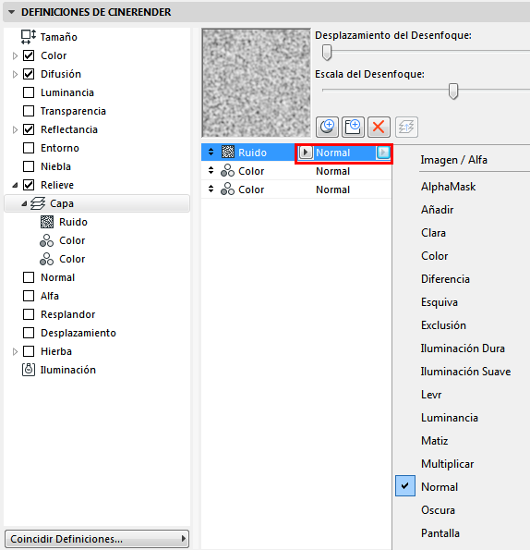Viewport: 530px width, 550px height.
Task: Collapse the Capa tree node
Action: [x=24, y=203]
